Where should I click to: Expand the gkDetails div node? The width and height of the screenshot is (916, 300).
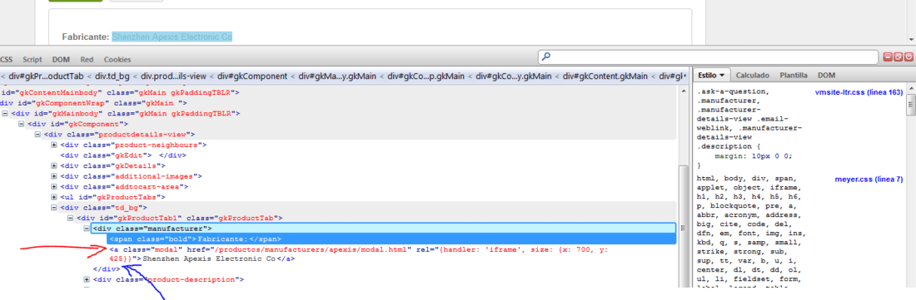tap(54, 166)
